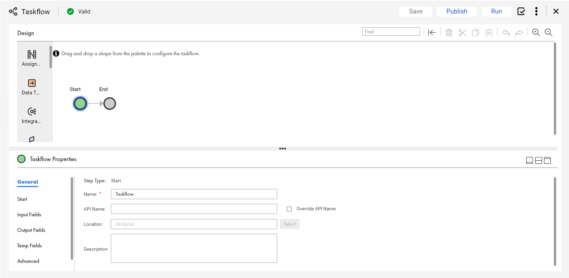The height and width of the screenshot is (278, 569).
Task: Open the three-dot actions menu
Action: click(536, 11)
